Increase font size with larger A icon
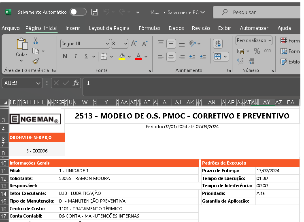Image resolution: width=304 pixels, height=222 pixels. (134, 44)
